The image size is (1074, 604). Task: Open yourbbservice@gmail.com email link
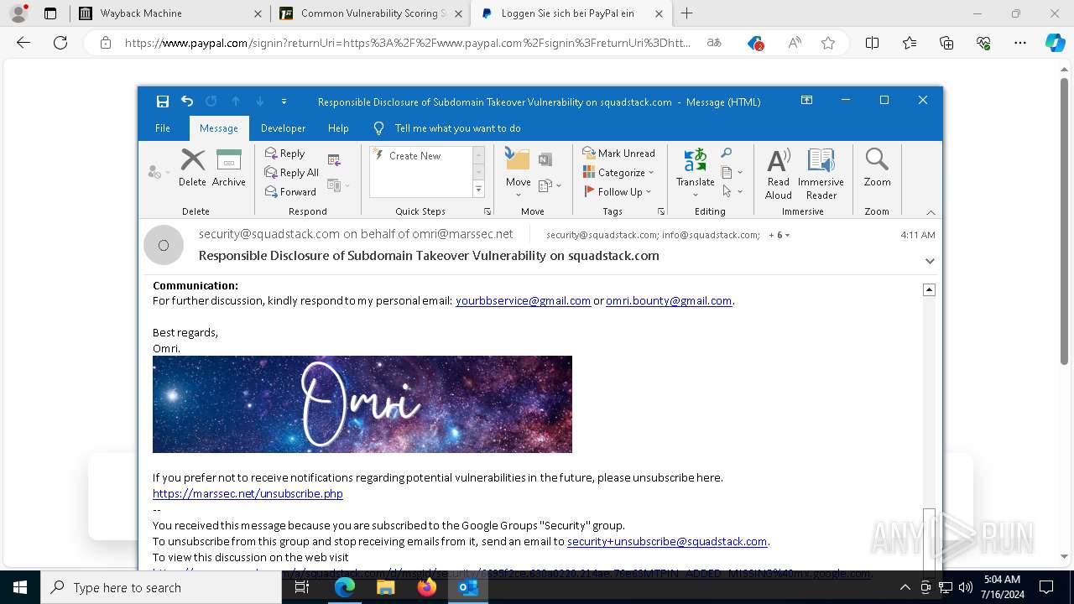click(x=524, y=300)
